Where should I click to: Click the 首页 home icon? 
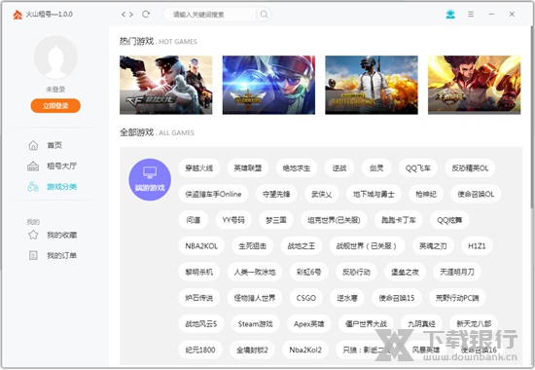[x=33, y=145]
